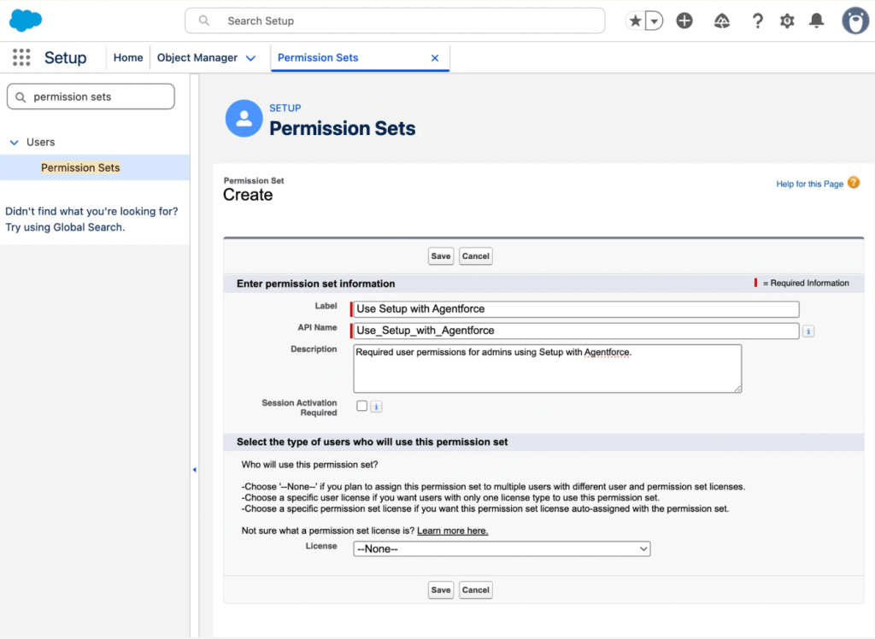Enable Session Activation Required checkbox
Viewport: 875px width, 639px height.
[360, 406]
